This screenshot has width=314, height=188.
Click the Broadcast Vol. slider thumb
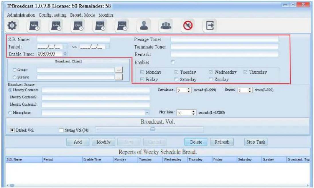click(153, 129)
